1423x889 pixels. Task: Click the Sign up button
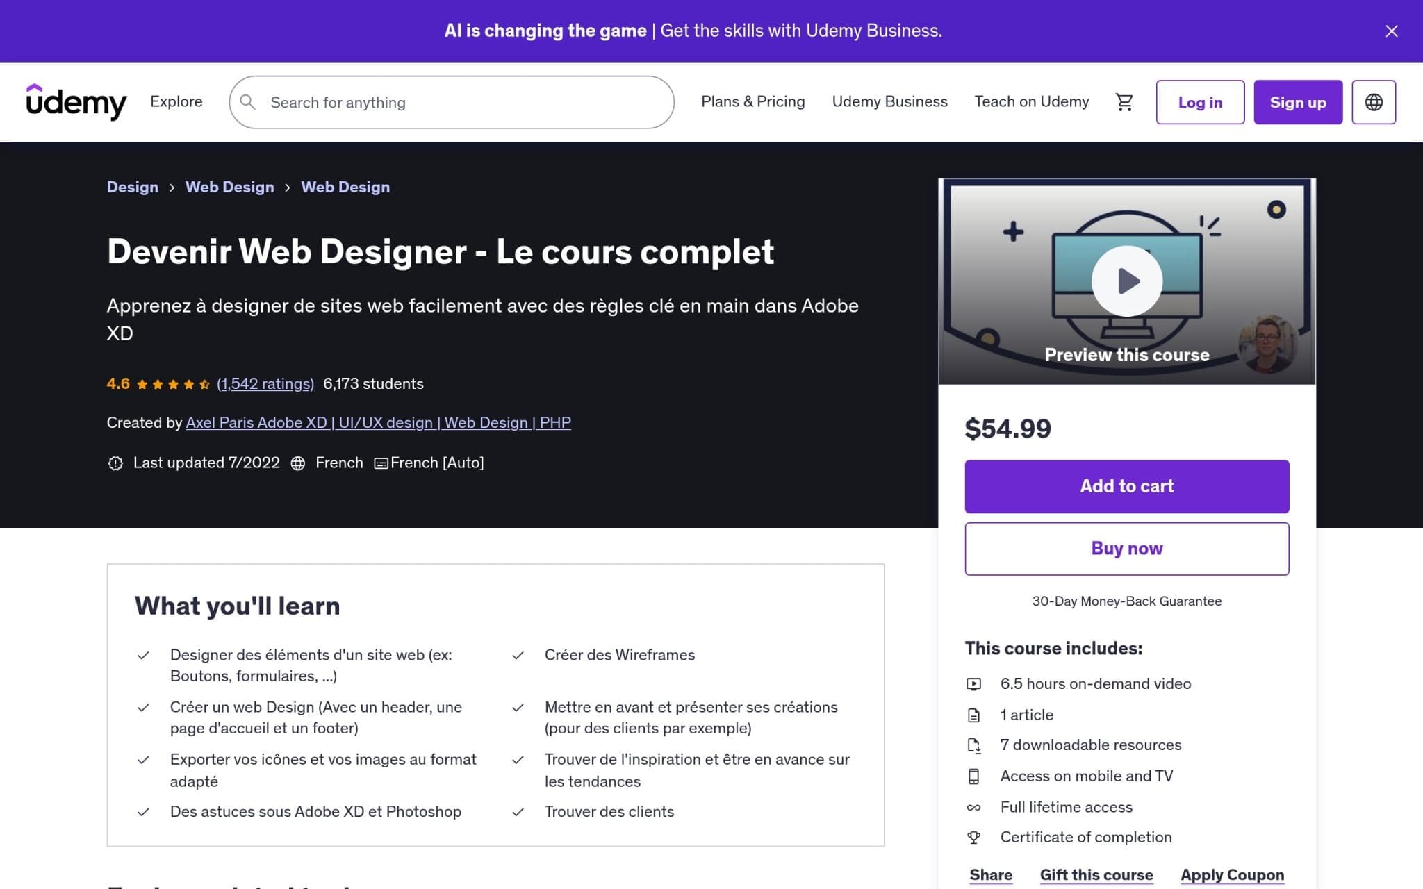pos(1298,102)
